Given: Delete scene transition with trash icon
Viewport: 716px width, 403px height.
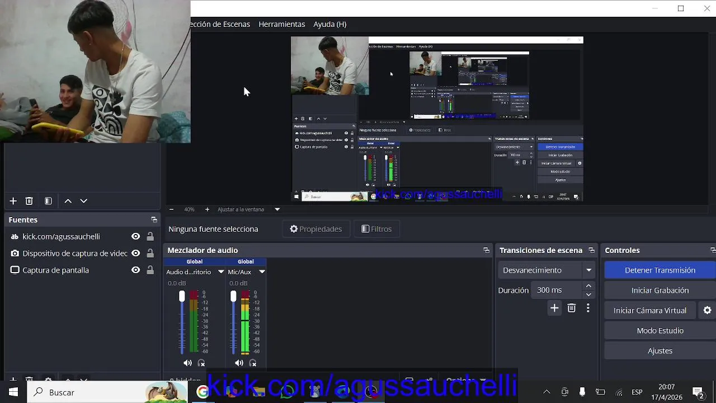Looking at the screenshot, I should tap(571, 308).
